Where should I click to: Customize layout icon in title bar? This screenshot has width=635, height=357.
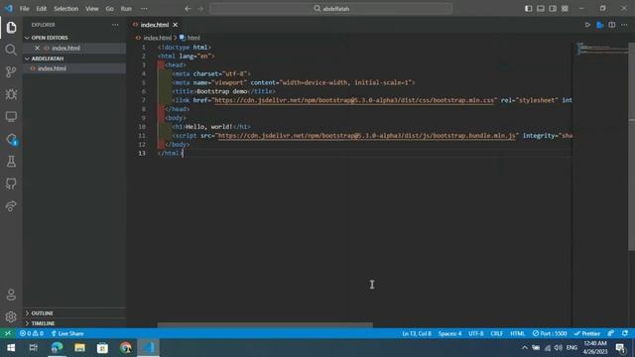click(x=565, y=9)
